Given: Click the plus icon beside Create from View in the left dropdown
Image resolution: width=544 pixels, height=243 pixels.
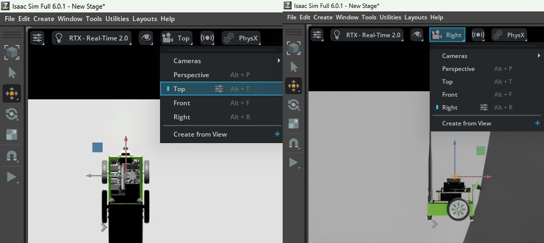Looking at the screenshot, I should coord(277,134).
